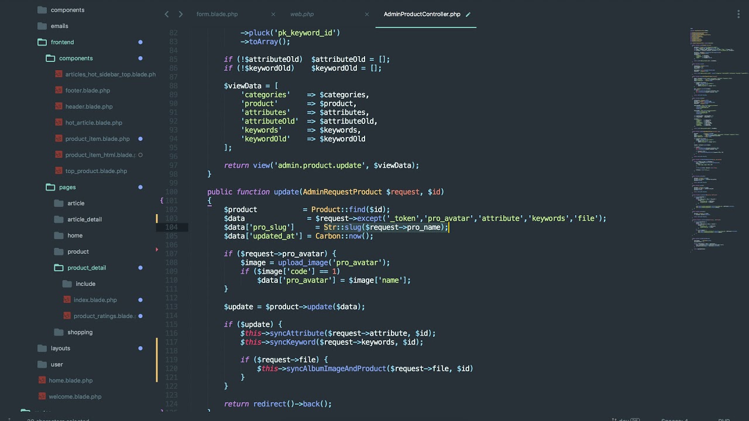Close the form.blade.php tab
This screenshot has width=749, height=421.
pos(273,14)
